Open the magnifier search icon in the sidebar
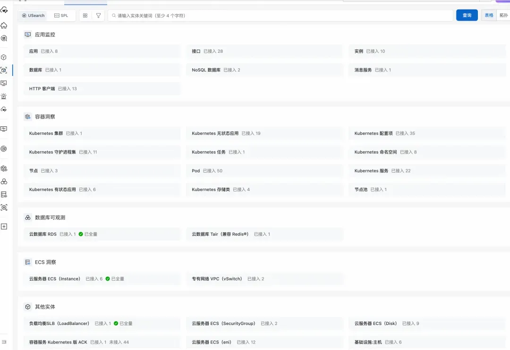The width and height of the screenshot is (510, 350). pyautogui.click(x=4, y=38)
